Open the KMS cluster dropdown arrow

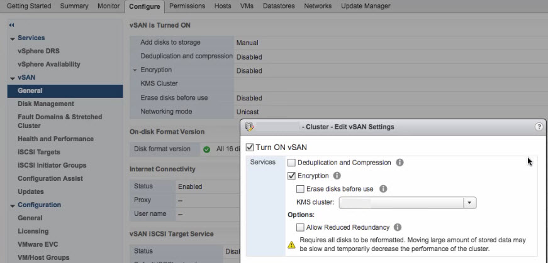(470, 203)
